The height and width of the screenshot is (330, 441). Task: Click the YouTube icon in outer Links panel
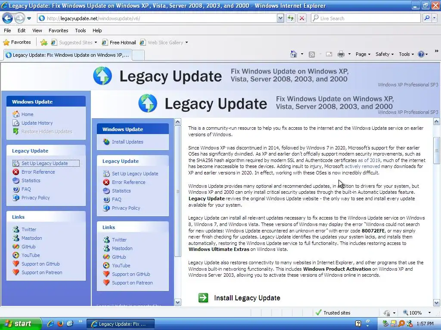(16, 255)
